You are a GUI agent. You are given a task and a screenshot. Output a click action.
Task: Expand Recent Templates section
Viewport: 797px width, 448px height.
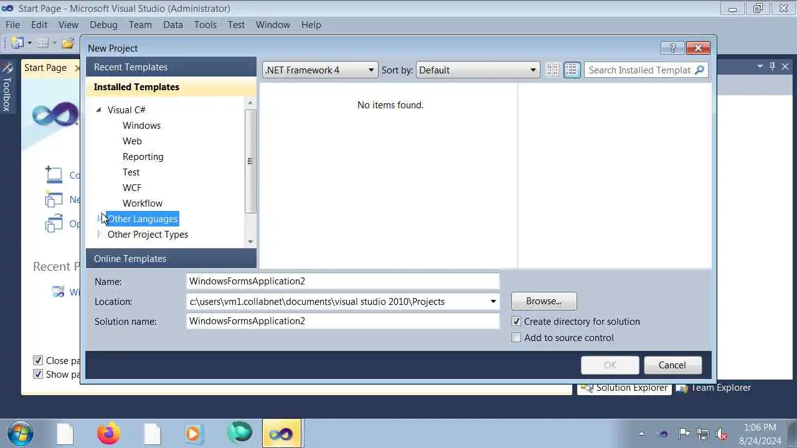pos(171,67)
